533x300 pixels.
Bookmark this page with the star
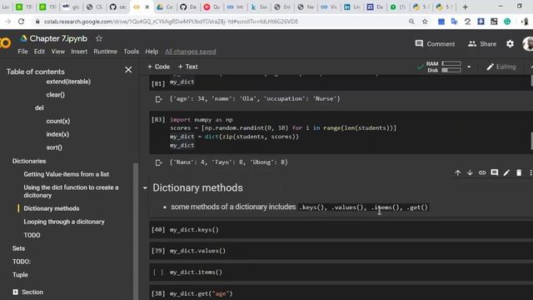[x=425, y=22]
